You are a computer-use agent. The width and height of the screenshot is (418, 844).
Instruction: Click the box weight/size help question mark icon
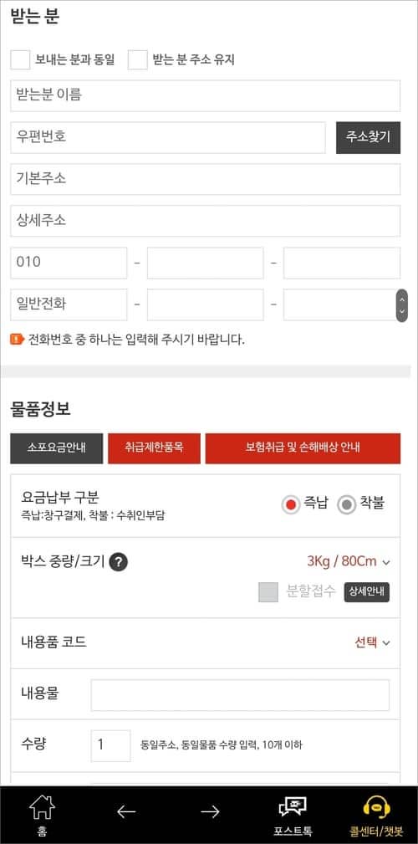click(x=119, y=562)
